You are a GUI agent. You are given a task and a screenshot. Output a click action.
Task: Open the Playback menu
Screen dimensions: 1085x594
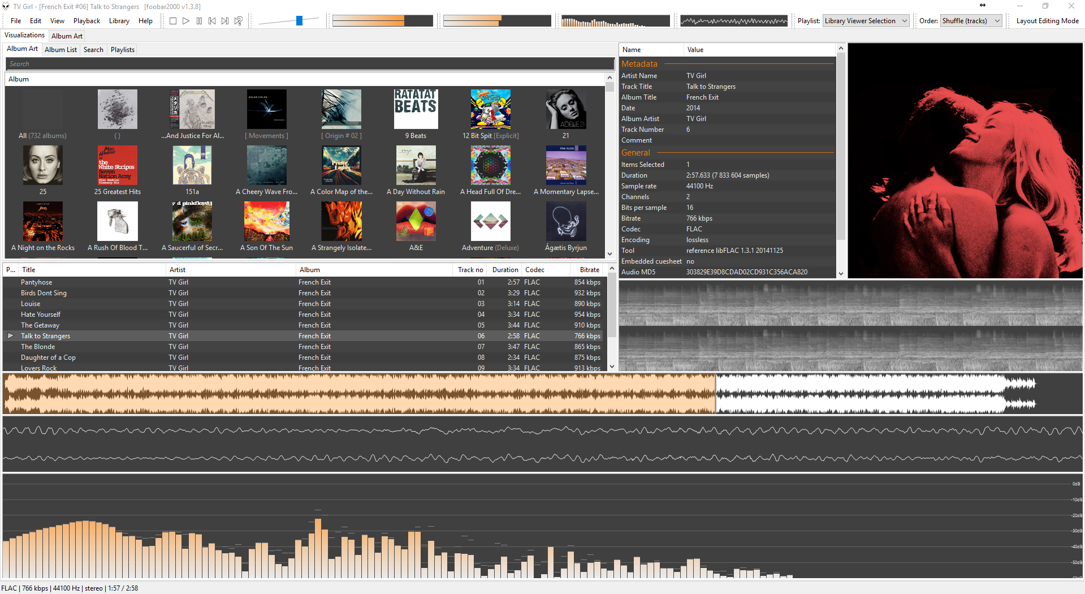pyautogui.click(x=87, y=21)
